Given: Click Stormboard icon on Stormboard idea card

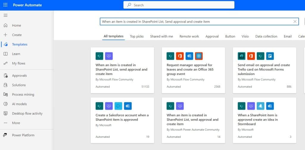Looking at the screenshot, I should click(260, 106).
